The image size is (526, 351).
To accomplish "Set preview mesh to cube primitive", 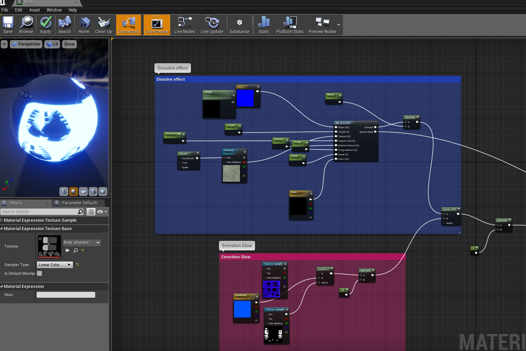I will pyautogui.click(x=93, y=192).
